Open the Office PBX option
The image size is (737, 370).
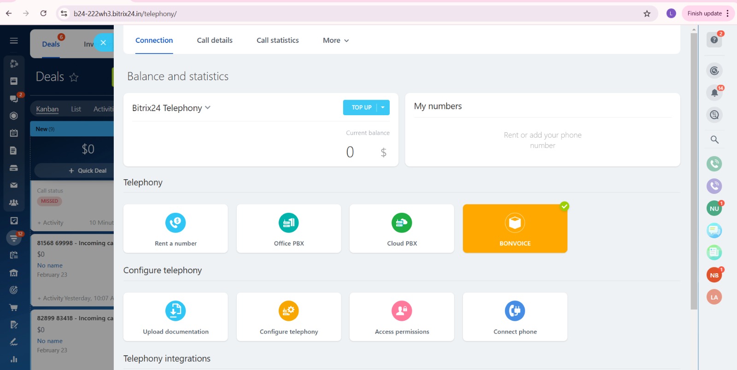pyautogui.click(x=289, y=229)
